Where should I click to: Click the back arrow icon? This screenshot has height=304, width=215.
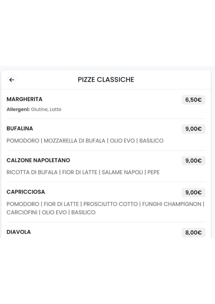(12, 80)
